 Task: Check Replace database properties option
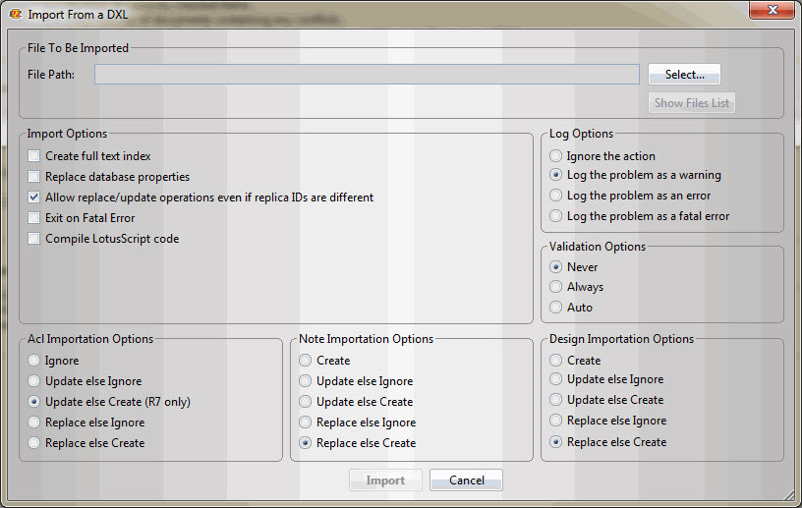(34, 177)
